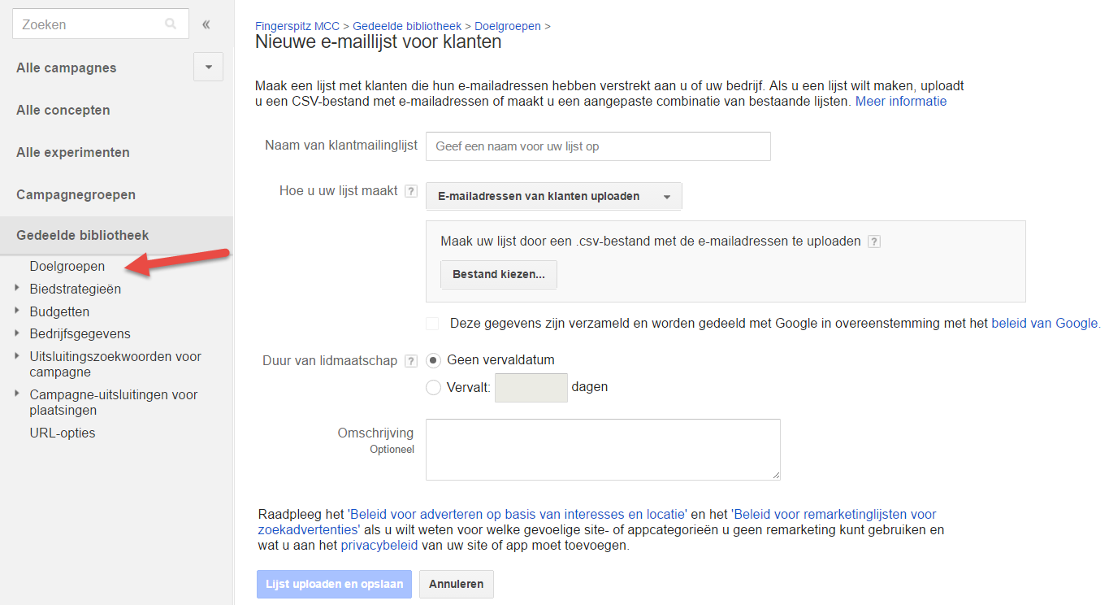Expand the Budgetten tree item
Viewport: 1109px width, 605px height.
click(18, 311)
